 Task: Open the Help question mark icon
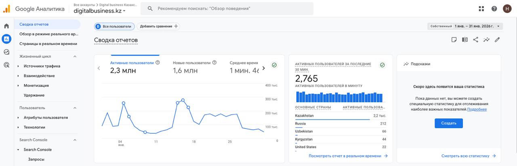pos(494,8)
